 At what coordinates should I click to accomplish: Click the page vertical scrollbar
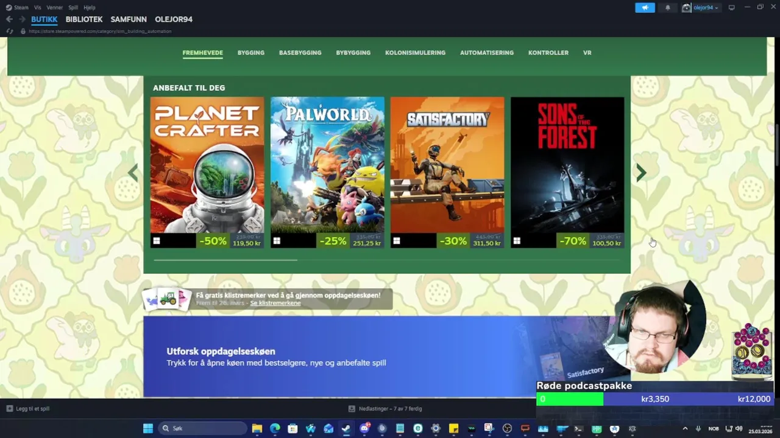(777, 145)
